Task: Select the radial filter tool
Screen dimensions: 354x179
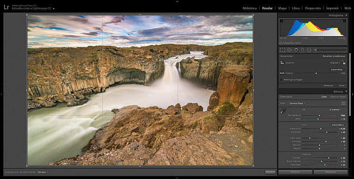Action: tap(309, 50)
